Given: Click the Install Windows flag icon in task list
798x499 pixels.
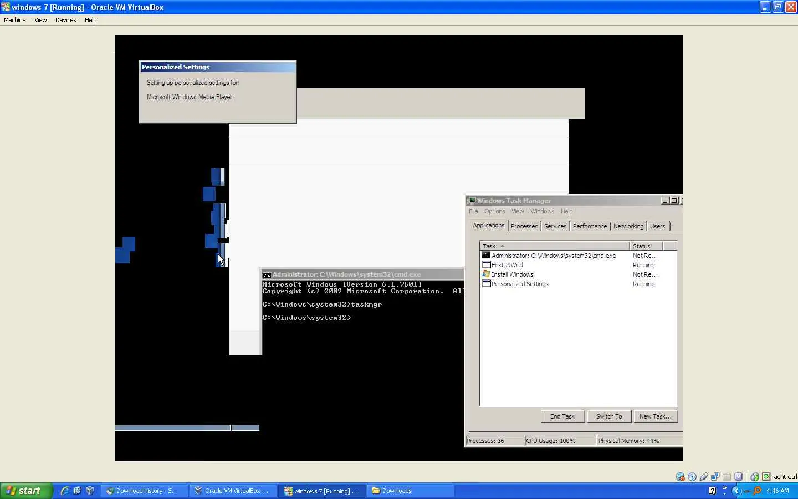Looking at the screenshot, I should [x=486, y=274].
